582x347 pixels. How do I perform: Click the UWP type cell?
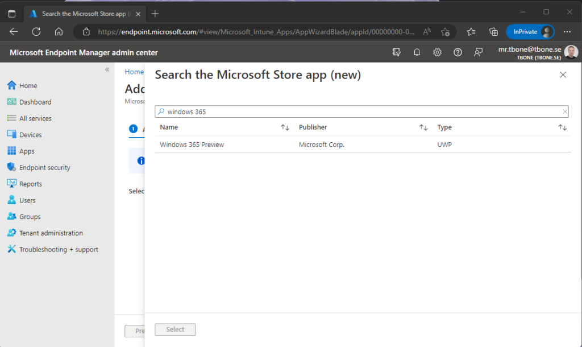[x=444, y=144]
